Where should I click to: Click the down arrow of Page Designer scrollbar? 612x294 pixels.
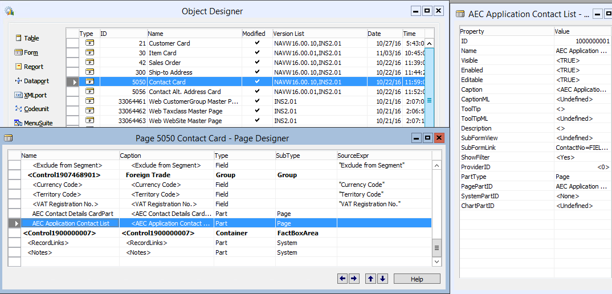[436, 261]
